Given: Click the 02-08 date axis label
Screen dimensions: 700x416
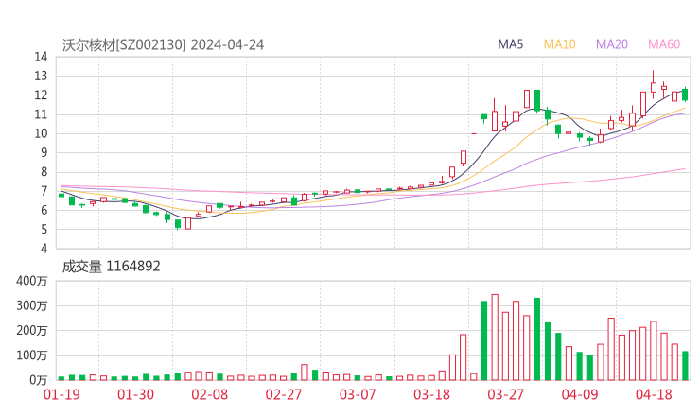Looking at the screenshot, I should (209, 394).
